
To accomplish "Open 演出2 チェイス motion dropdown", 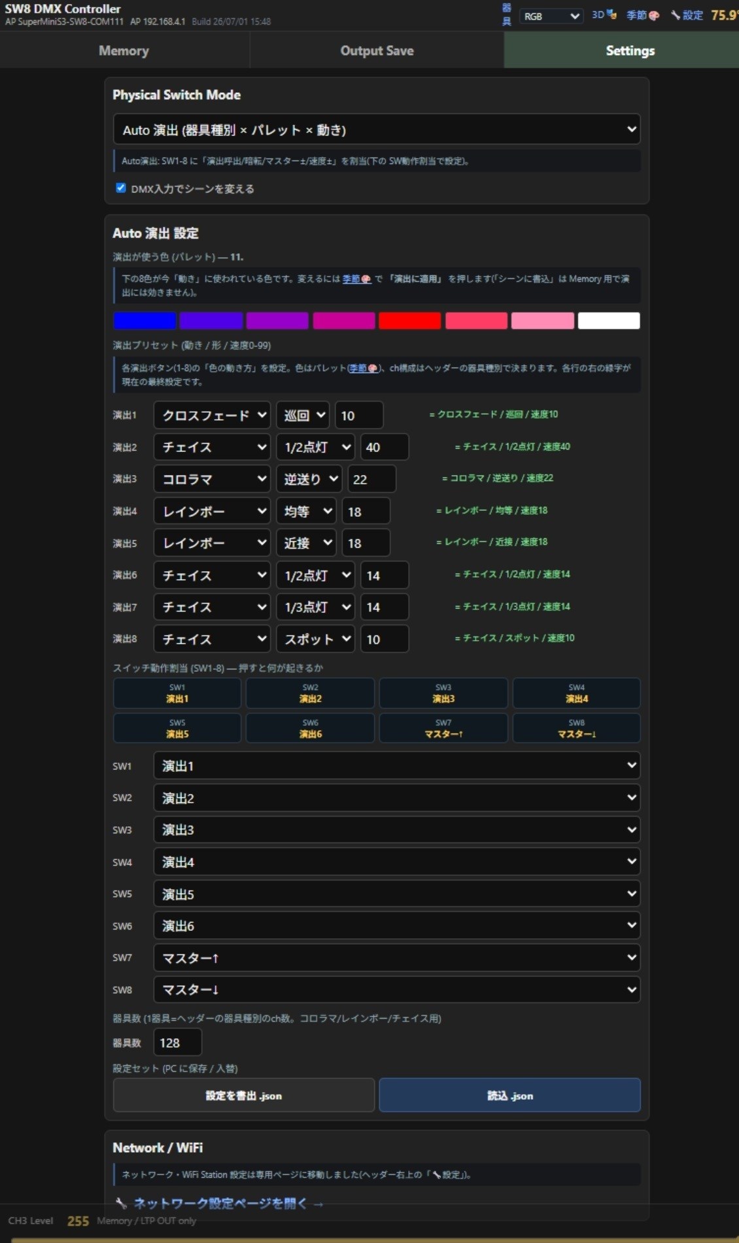I will pos(212,447).
